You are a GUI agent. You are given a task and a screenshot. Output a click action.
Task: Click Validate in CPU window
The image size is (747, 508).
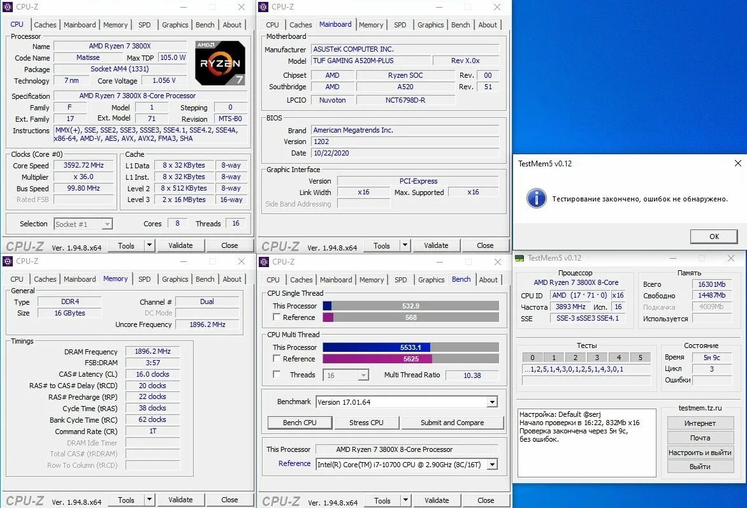pos(180,245)
